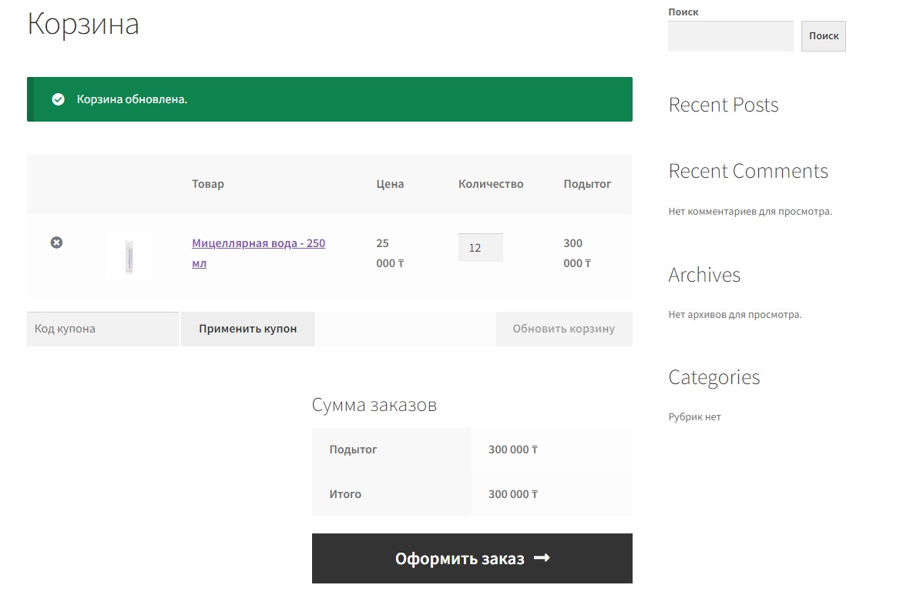Click the Корзина обновлена notice text
Screen dimensions: 920x605
pyautogui.click(x=132, y=99)
